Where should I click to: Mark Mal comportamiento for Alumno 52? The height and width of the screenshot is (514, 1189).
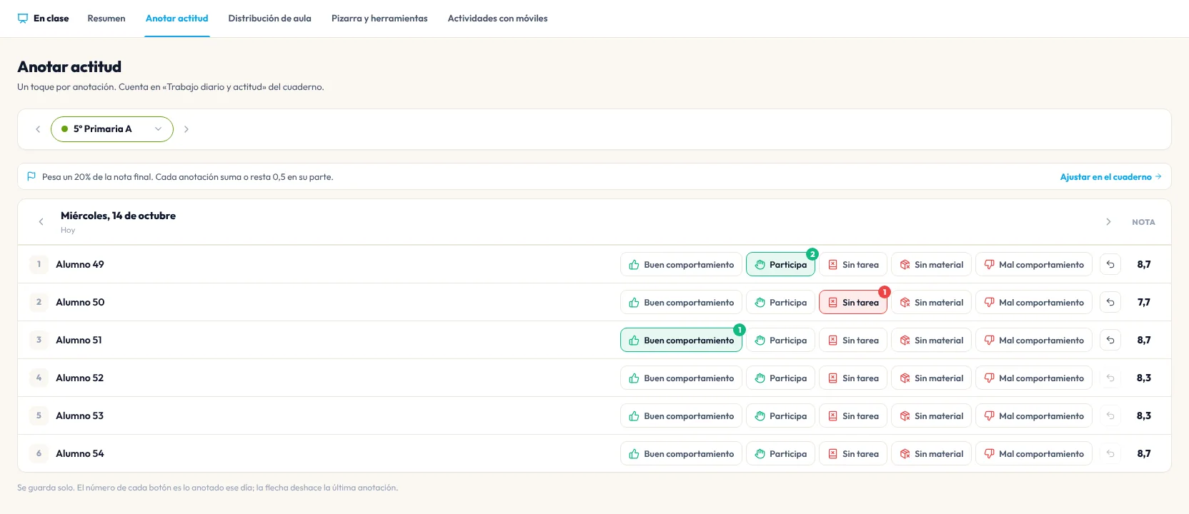[1034, 378]
